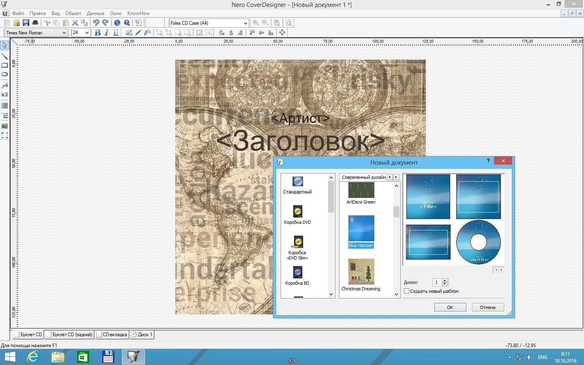584x365 pixels.
Task: Confirm the dialog with OK
Action: point(450,307)
